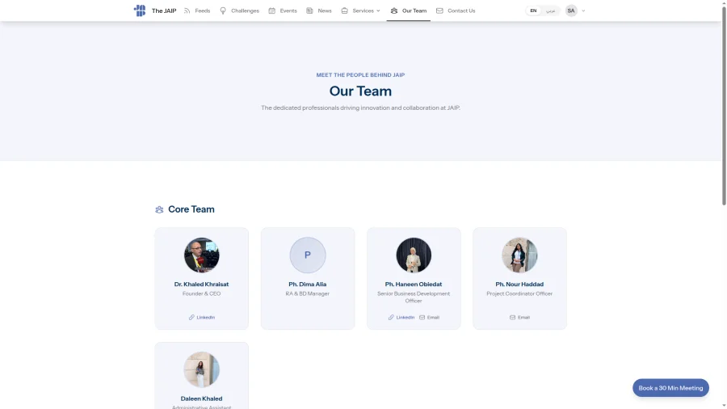Click the News newspaper icon
Viewport: 727px width, 409px height.
click(309, 11)
